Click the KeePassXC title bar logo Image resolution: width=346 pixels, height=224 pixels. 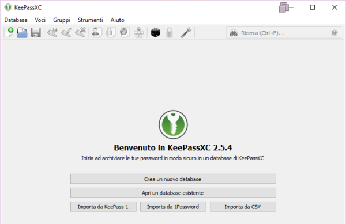[x=8, y=7]
